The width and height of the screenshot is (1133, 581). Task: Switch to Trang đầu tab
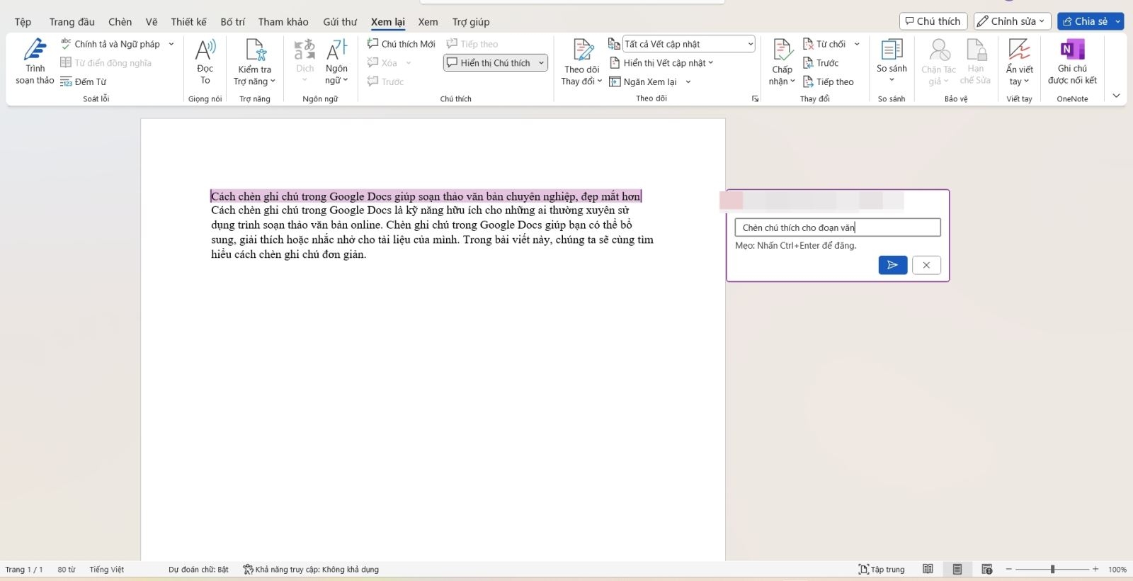coord(72,22)
